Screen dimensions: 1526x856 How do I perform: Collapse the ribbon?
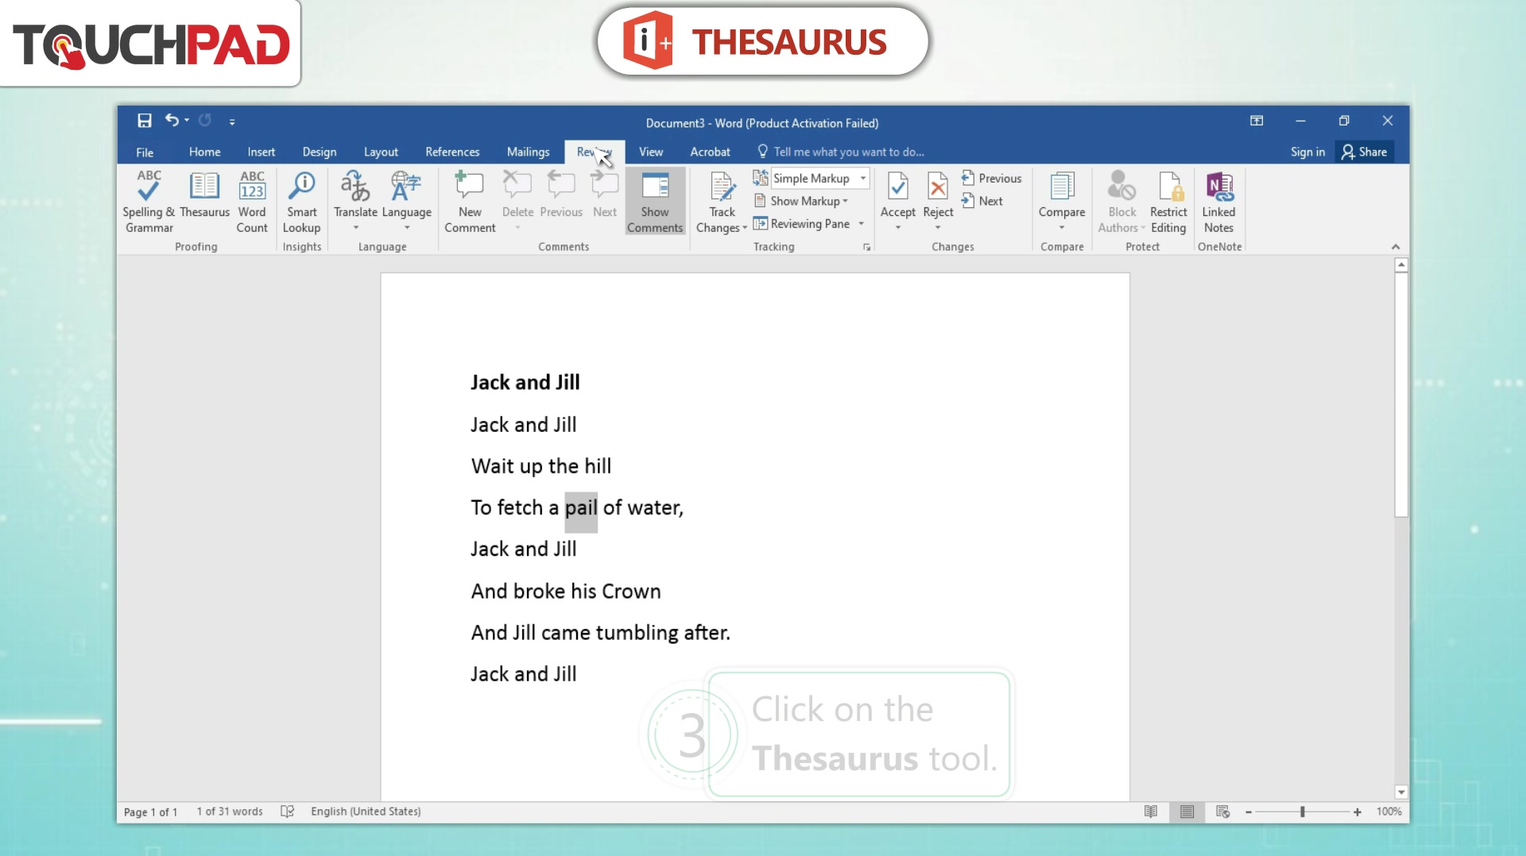pos(1396,247)
